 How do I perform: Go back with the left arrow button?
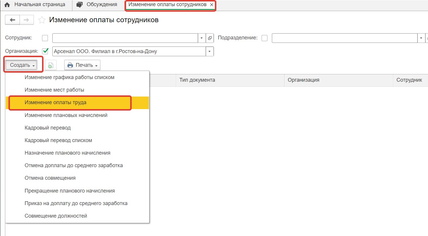[x=12, y=20]
